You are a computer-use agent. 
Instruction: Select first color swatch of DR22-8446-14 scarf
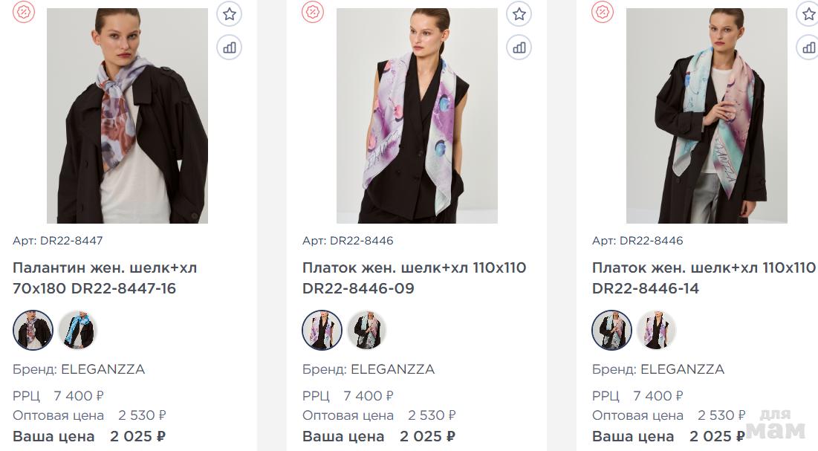612,330
